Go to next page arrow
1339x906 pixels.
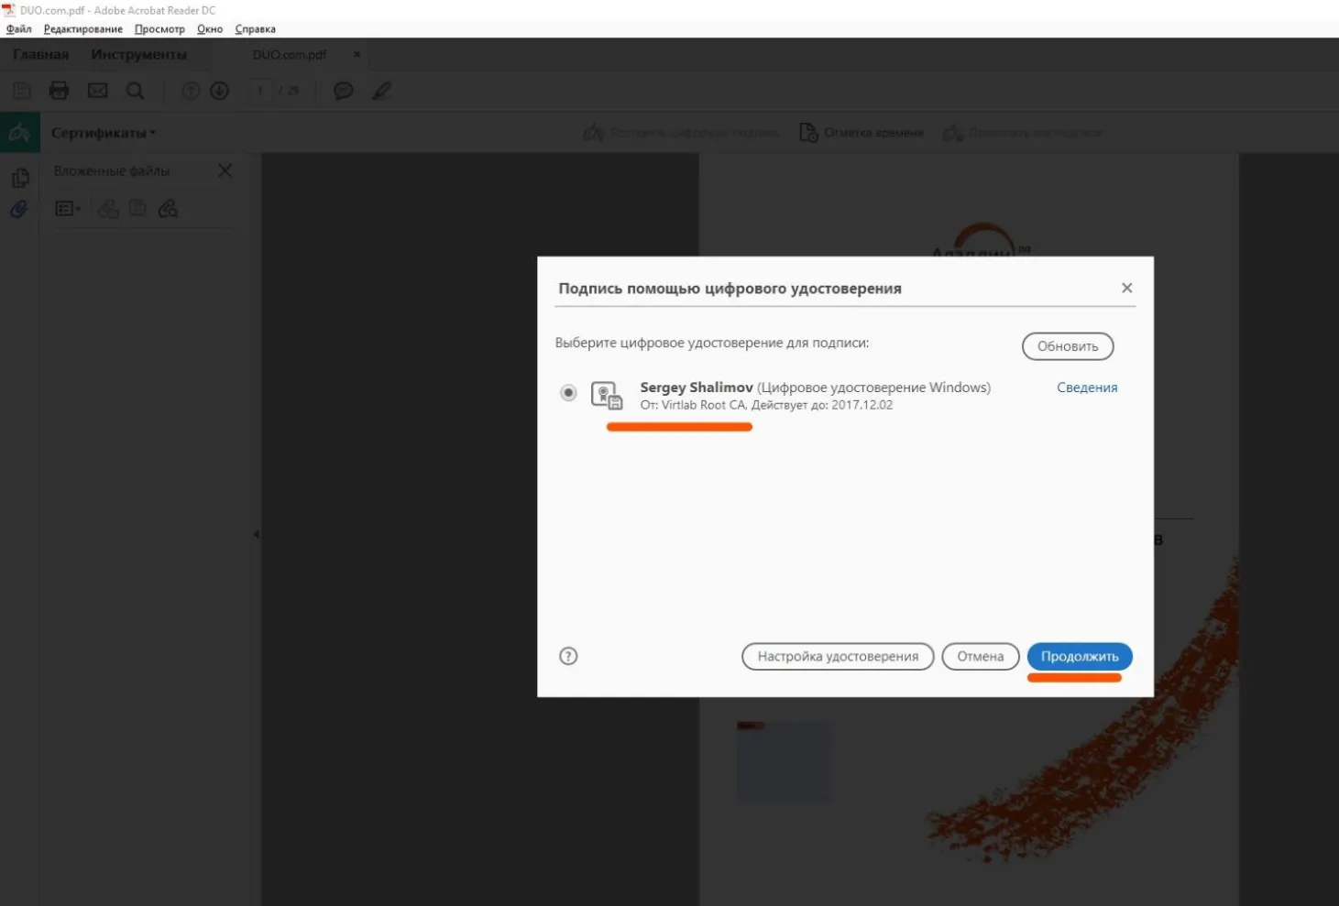[x=219, y=91]
